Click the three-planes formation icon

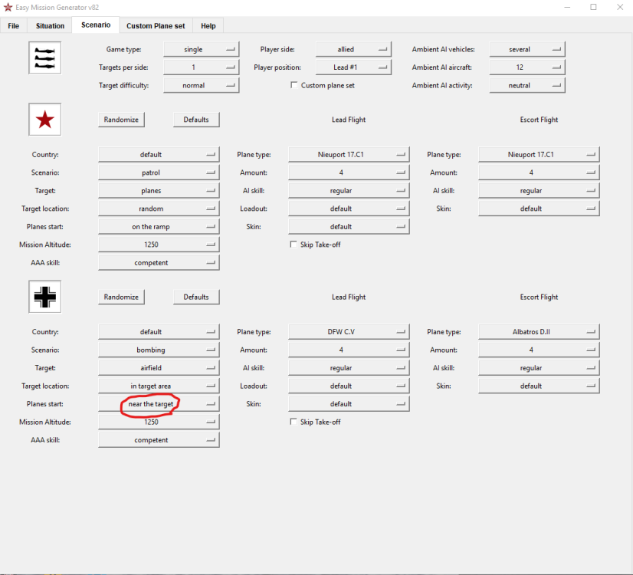(x=44, y=58)
